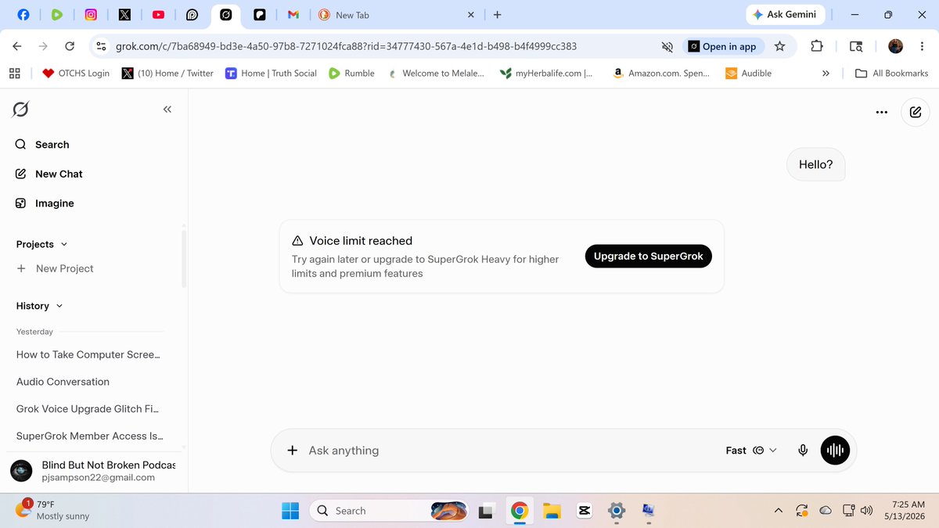Switch to the YouTube browser tab
939x528 pixels.
coord(158,15)
